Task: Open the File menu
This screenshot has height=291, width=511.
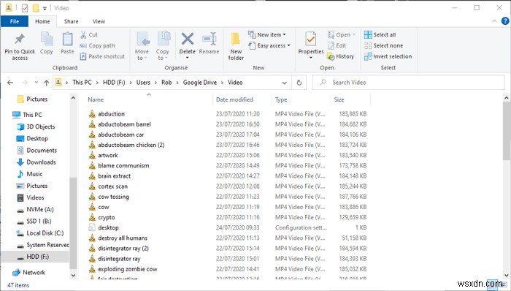Action: [x=15, y=21]
